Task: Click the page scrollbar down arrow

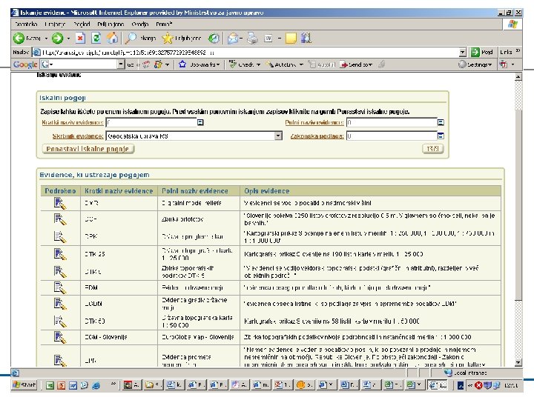Action: pyautogui.click(x=518, y=362)
